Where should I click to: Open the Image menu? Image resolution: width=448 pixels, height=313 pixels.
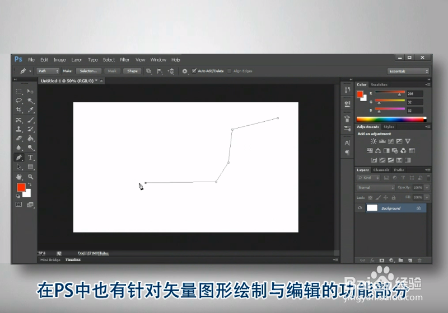tap(59, 60)
